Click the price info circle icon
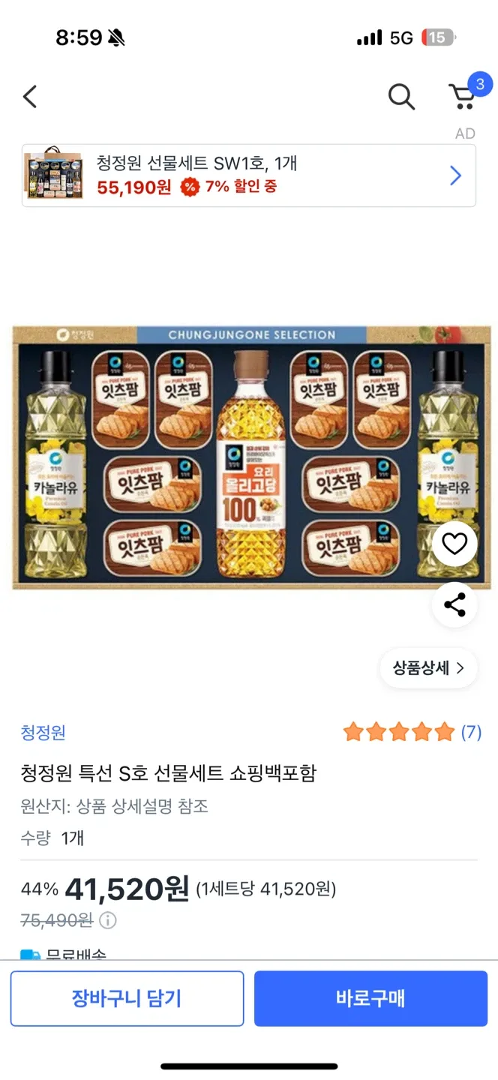This screenshot has width=498, height=1080. (x=108, y=920)
